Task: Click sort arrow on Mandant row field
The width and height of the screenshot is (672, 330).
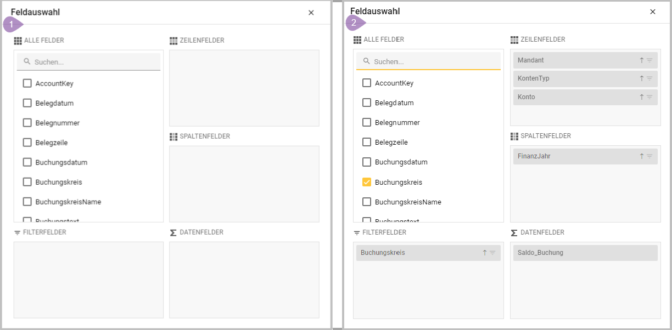Action: point(641,60)
